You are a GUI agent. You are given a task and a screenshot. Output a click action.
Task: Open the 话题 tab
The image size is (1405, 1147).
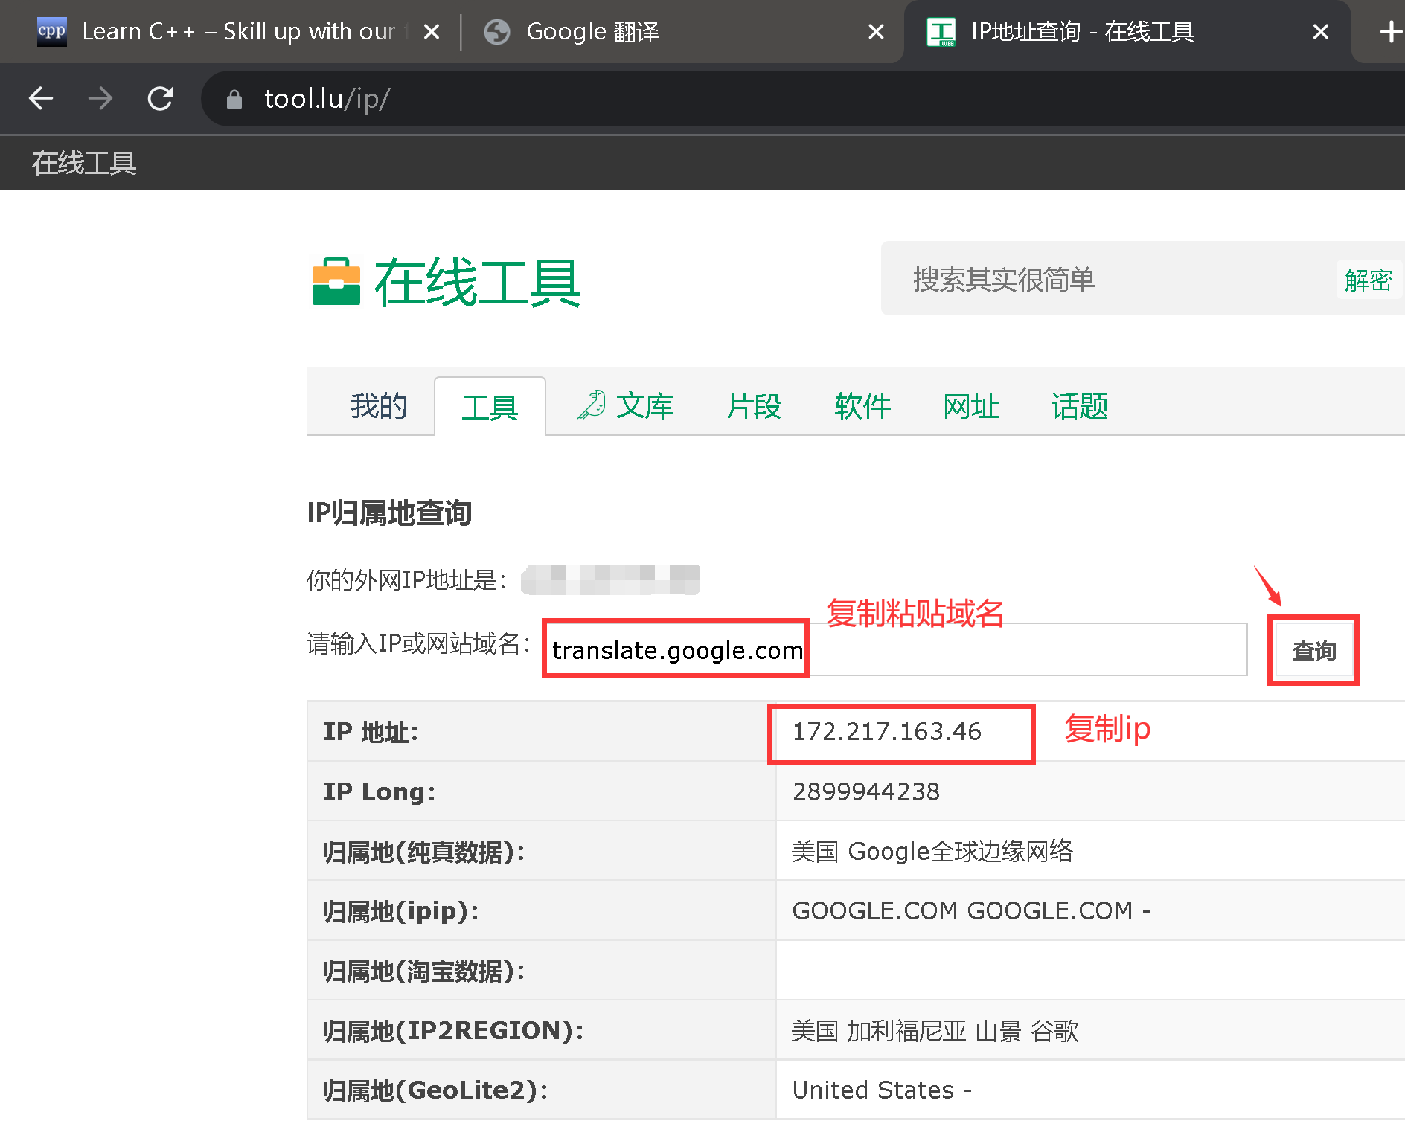pyautogui.click(x=1080, y=406)
